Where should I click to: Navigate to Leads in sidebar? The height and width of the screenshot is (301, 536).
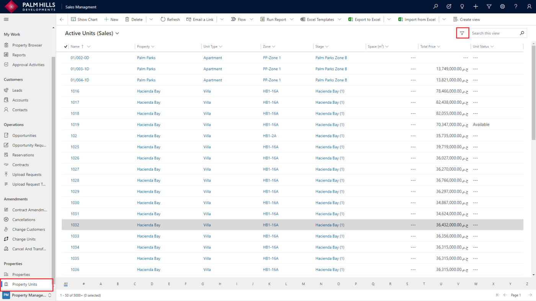tap(17, 91)
